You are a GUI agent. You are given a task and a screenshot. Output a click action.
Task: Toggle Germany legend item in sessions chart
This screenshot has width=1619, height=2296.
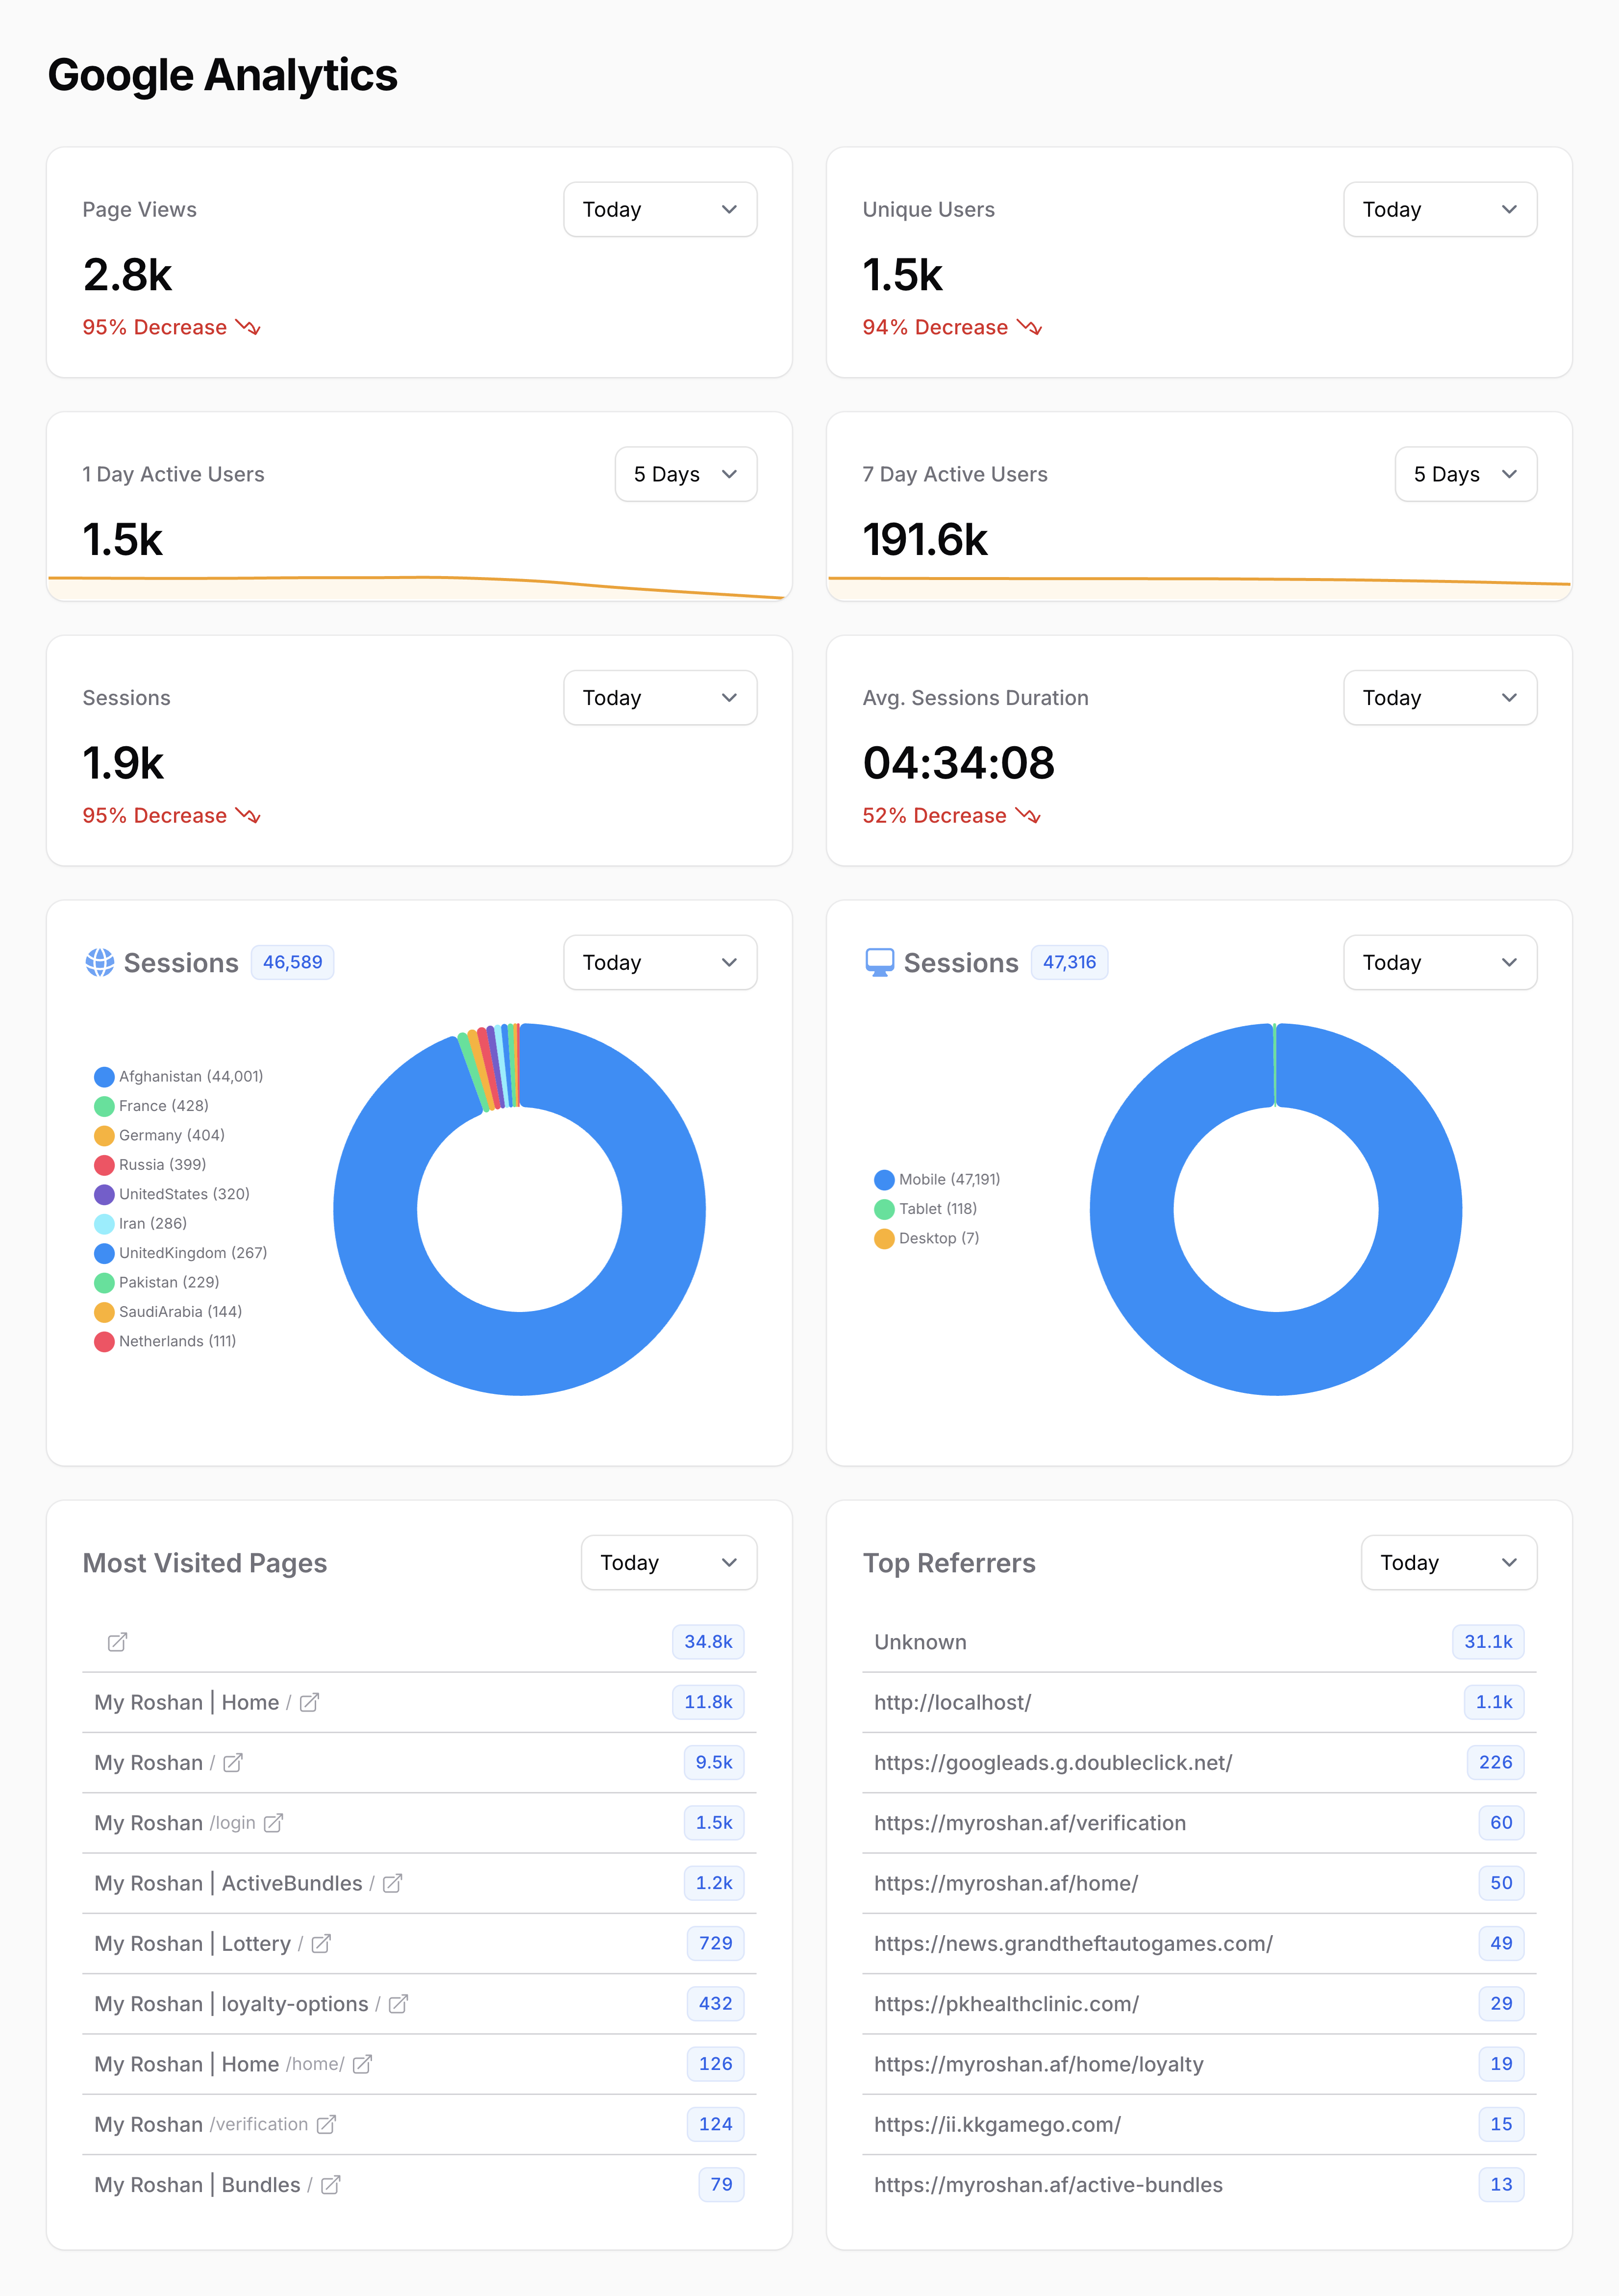pos(160,1135)
